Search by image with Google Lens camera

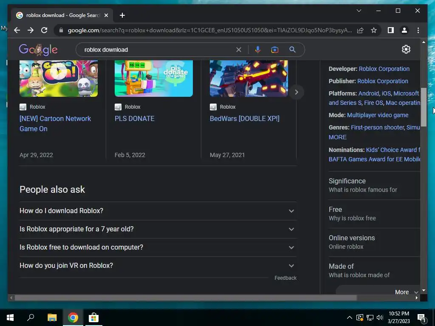[275, 50]
